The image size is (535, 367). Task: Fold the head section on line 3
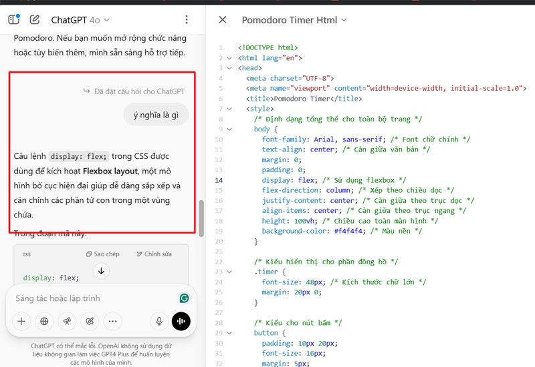[x=229, y=68]
